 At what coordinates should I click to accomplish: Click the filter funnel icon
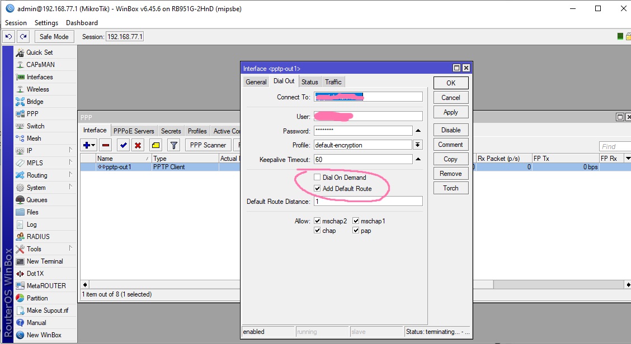pos(173,145)
